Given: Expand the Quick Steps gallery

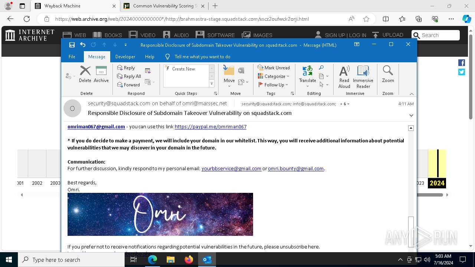Looking at the screenshot, I should tap(212, 84).
